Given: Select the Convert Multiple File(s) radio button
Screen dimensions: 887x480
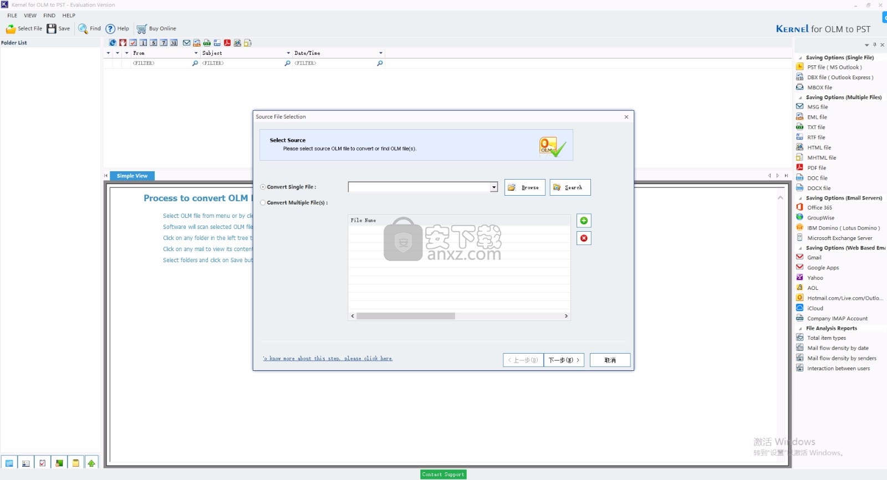Looking at the screenshot, I should [x=263, y=202].
